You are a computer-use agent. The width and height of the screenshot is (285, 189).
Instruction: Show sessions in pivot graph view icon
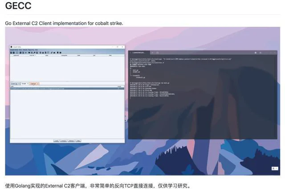coord(20,53)
